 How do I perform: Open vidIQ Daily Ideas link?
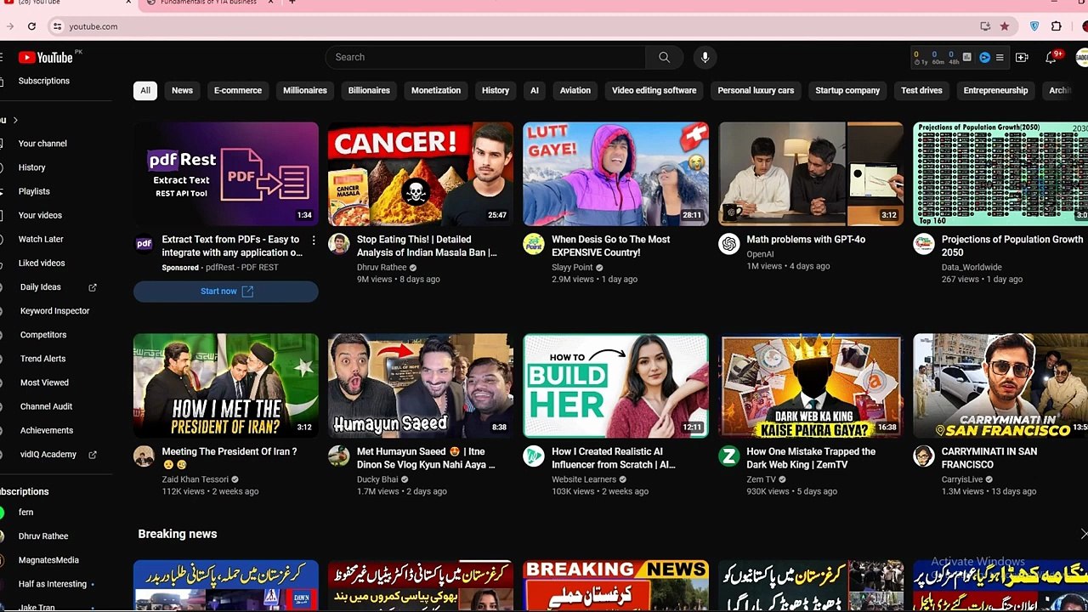click(41, 287)
